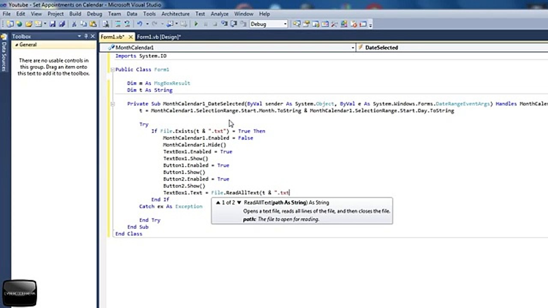Screen dimensions: 548x308
Task: Start debugging with the green play icon
Action: 196,24
